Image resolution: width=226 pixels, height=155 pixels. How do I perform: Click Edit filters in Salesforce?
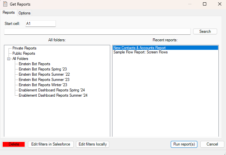tap(50, 144)
